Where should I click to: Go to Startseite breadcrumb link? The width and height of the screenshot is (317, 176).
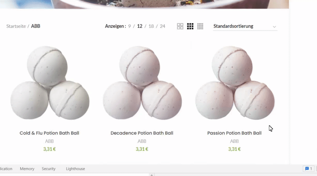(x=16, y=26)
